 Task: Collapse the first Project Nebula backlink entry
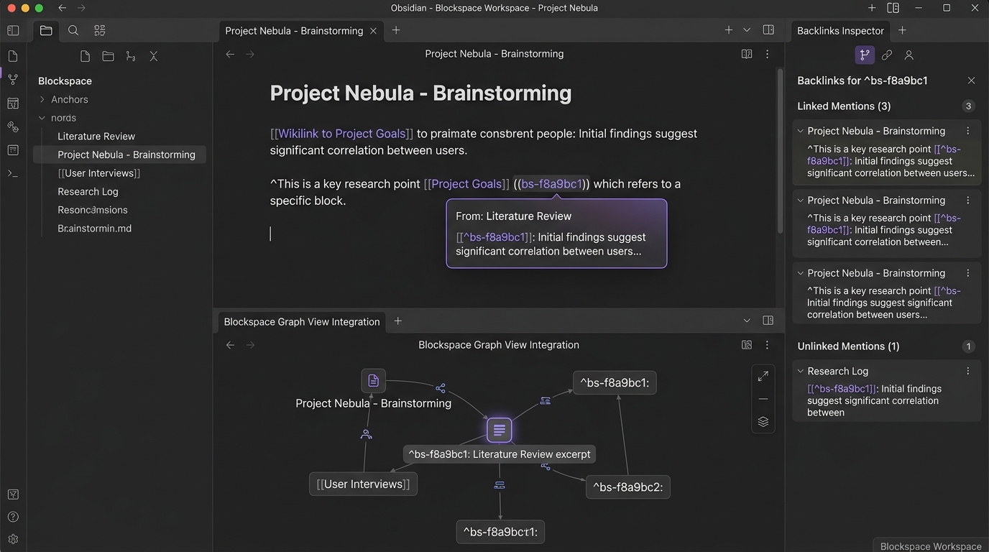click(800, 131)
